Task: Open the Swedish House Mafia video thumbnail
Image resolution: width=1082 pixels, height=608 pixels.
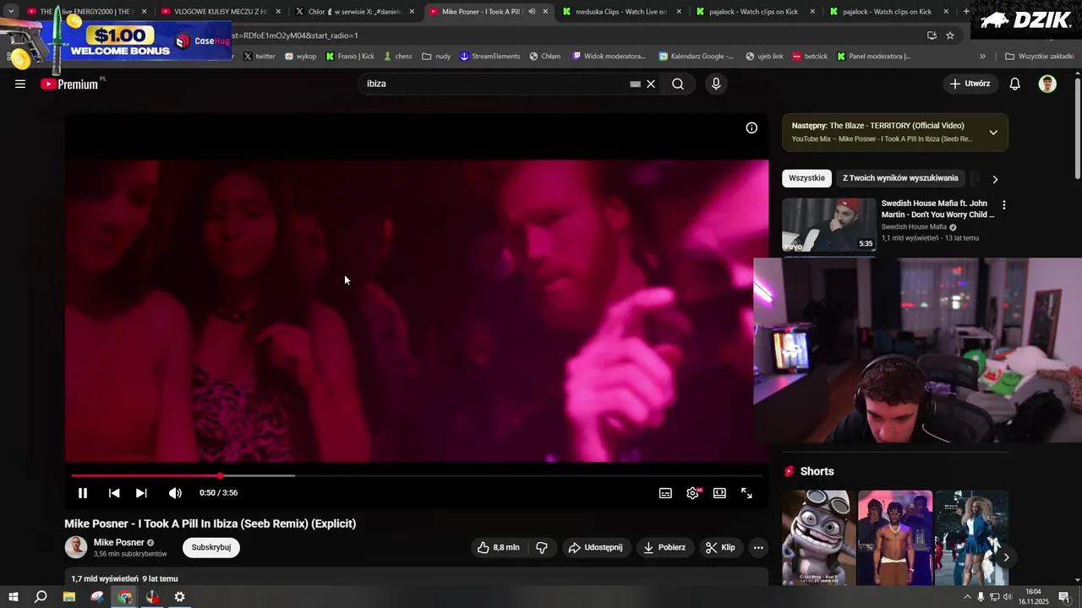Action: (x=829, y=225)
